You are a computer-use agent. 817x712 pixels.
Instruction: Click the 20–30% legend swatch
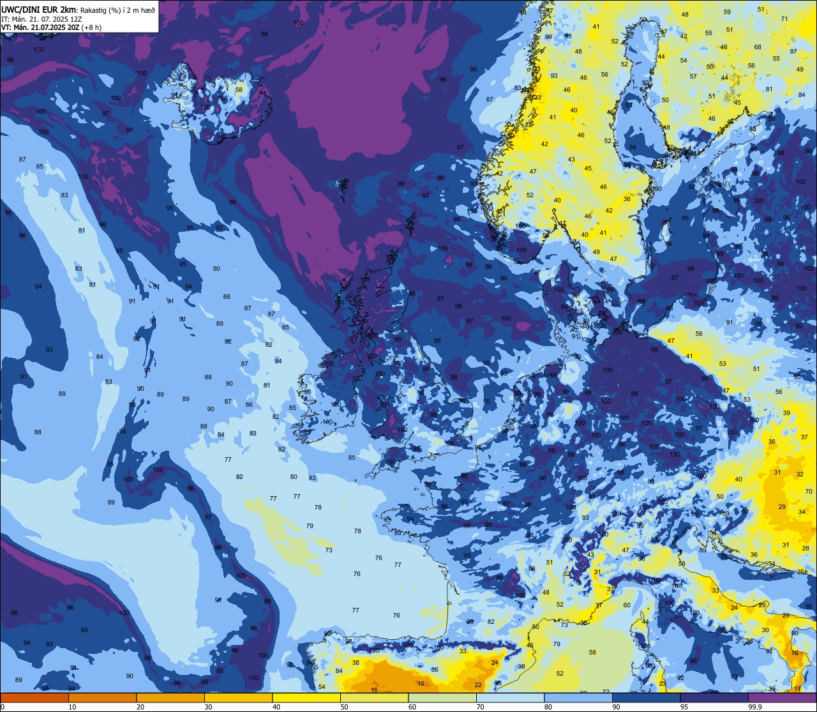pyautogui.click(x=170, y=698)
